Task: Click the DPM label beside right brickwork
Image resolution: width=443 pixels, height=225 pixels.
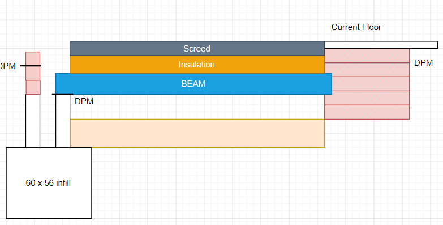Action: click(423, 63)
